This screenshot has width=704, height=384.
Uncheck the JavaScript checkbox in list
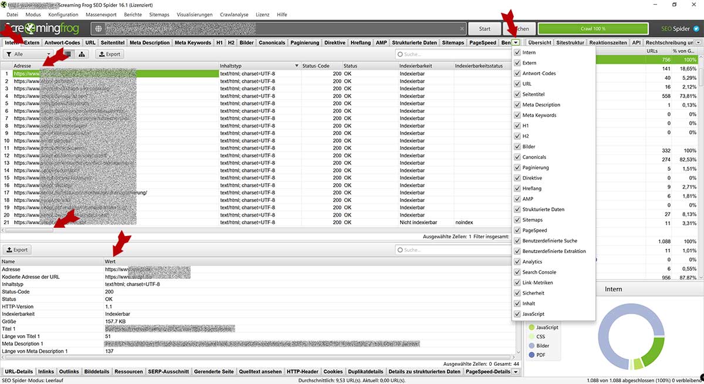pyautogui.click(x=517, y=314)
